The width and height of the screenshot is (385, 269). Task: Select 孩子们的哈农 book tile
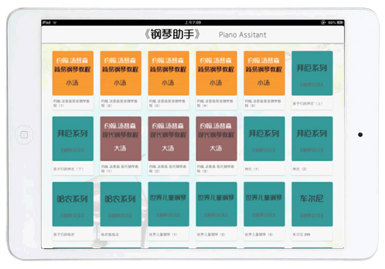(x=73, y=204)
